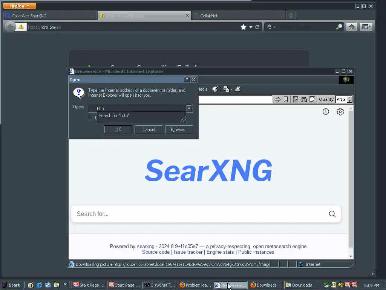Screen dimensions: 386x290
Task: Increase Quality with the up spinner arrow
Action: point(349,98)
